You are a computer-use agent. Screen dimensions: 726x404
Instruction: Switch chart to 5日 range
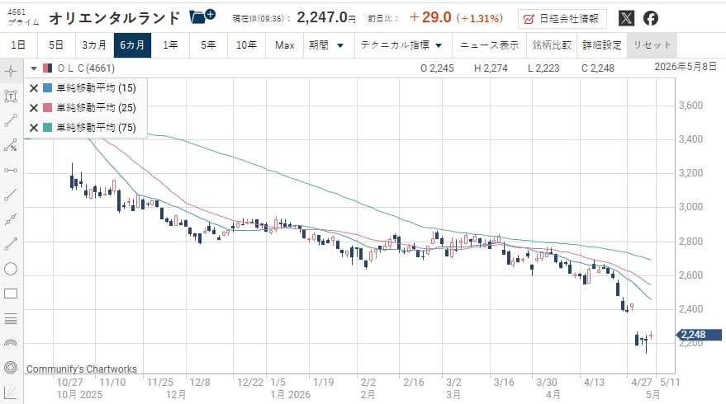(x=56, y=45)
